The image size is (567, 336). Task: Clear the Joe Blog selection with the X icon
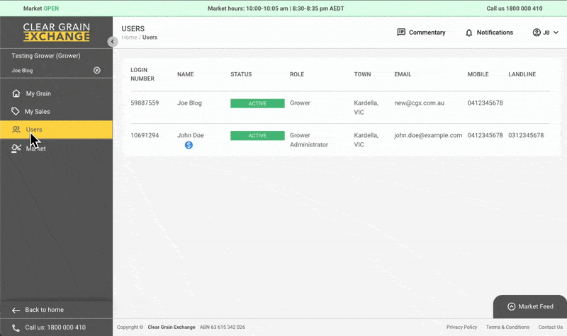(97, 70)
